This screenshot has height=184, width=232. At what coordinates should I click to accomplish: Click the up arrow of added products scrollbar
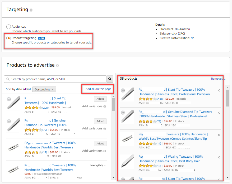228,88
